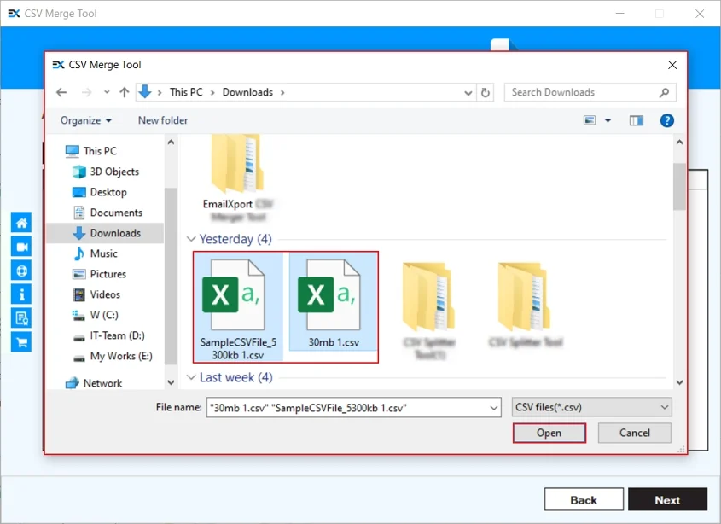Click the Open button
Image resolution: width=721 pixels, height=524 pixels.
[x=549, y=433]
